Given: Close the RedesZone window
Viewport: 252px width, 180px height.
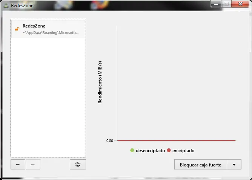Looking at the screenshot, I should pos(240,4).
